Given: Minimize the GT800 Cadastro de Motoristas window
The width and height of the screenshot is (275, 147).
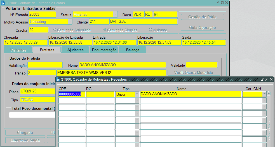Looking at the screenshot, I should 262,80.
